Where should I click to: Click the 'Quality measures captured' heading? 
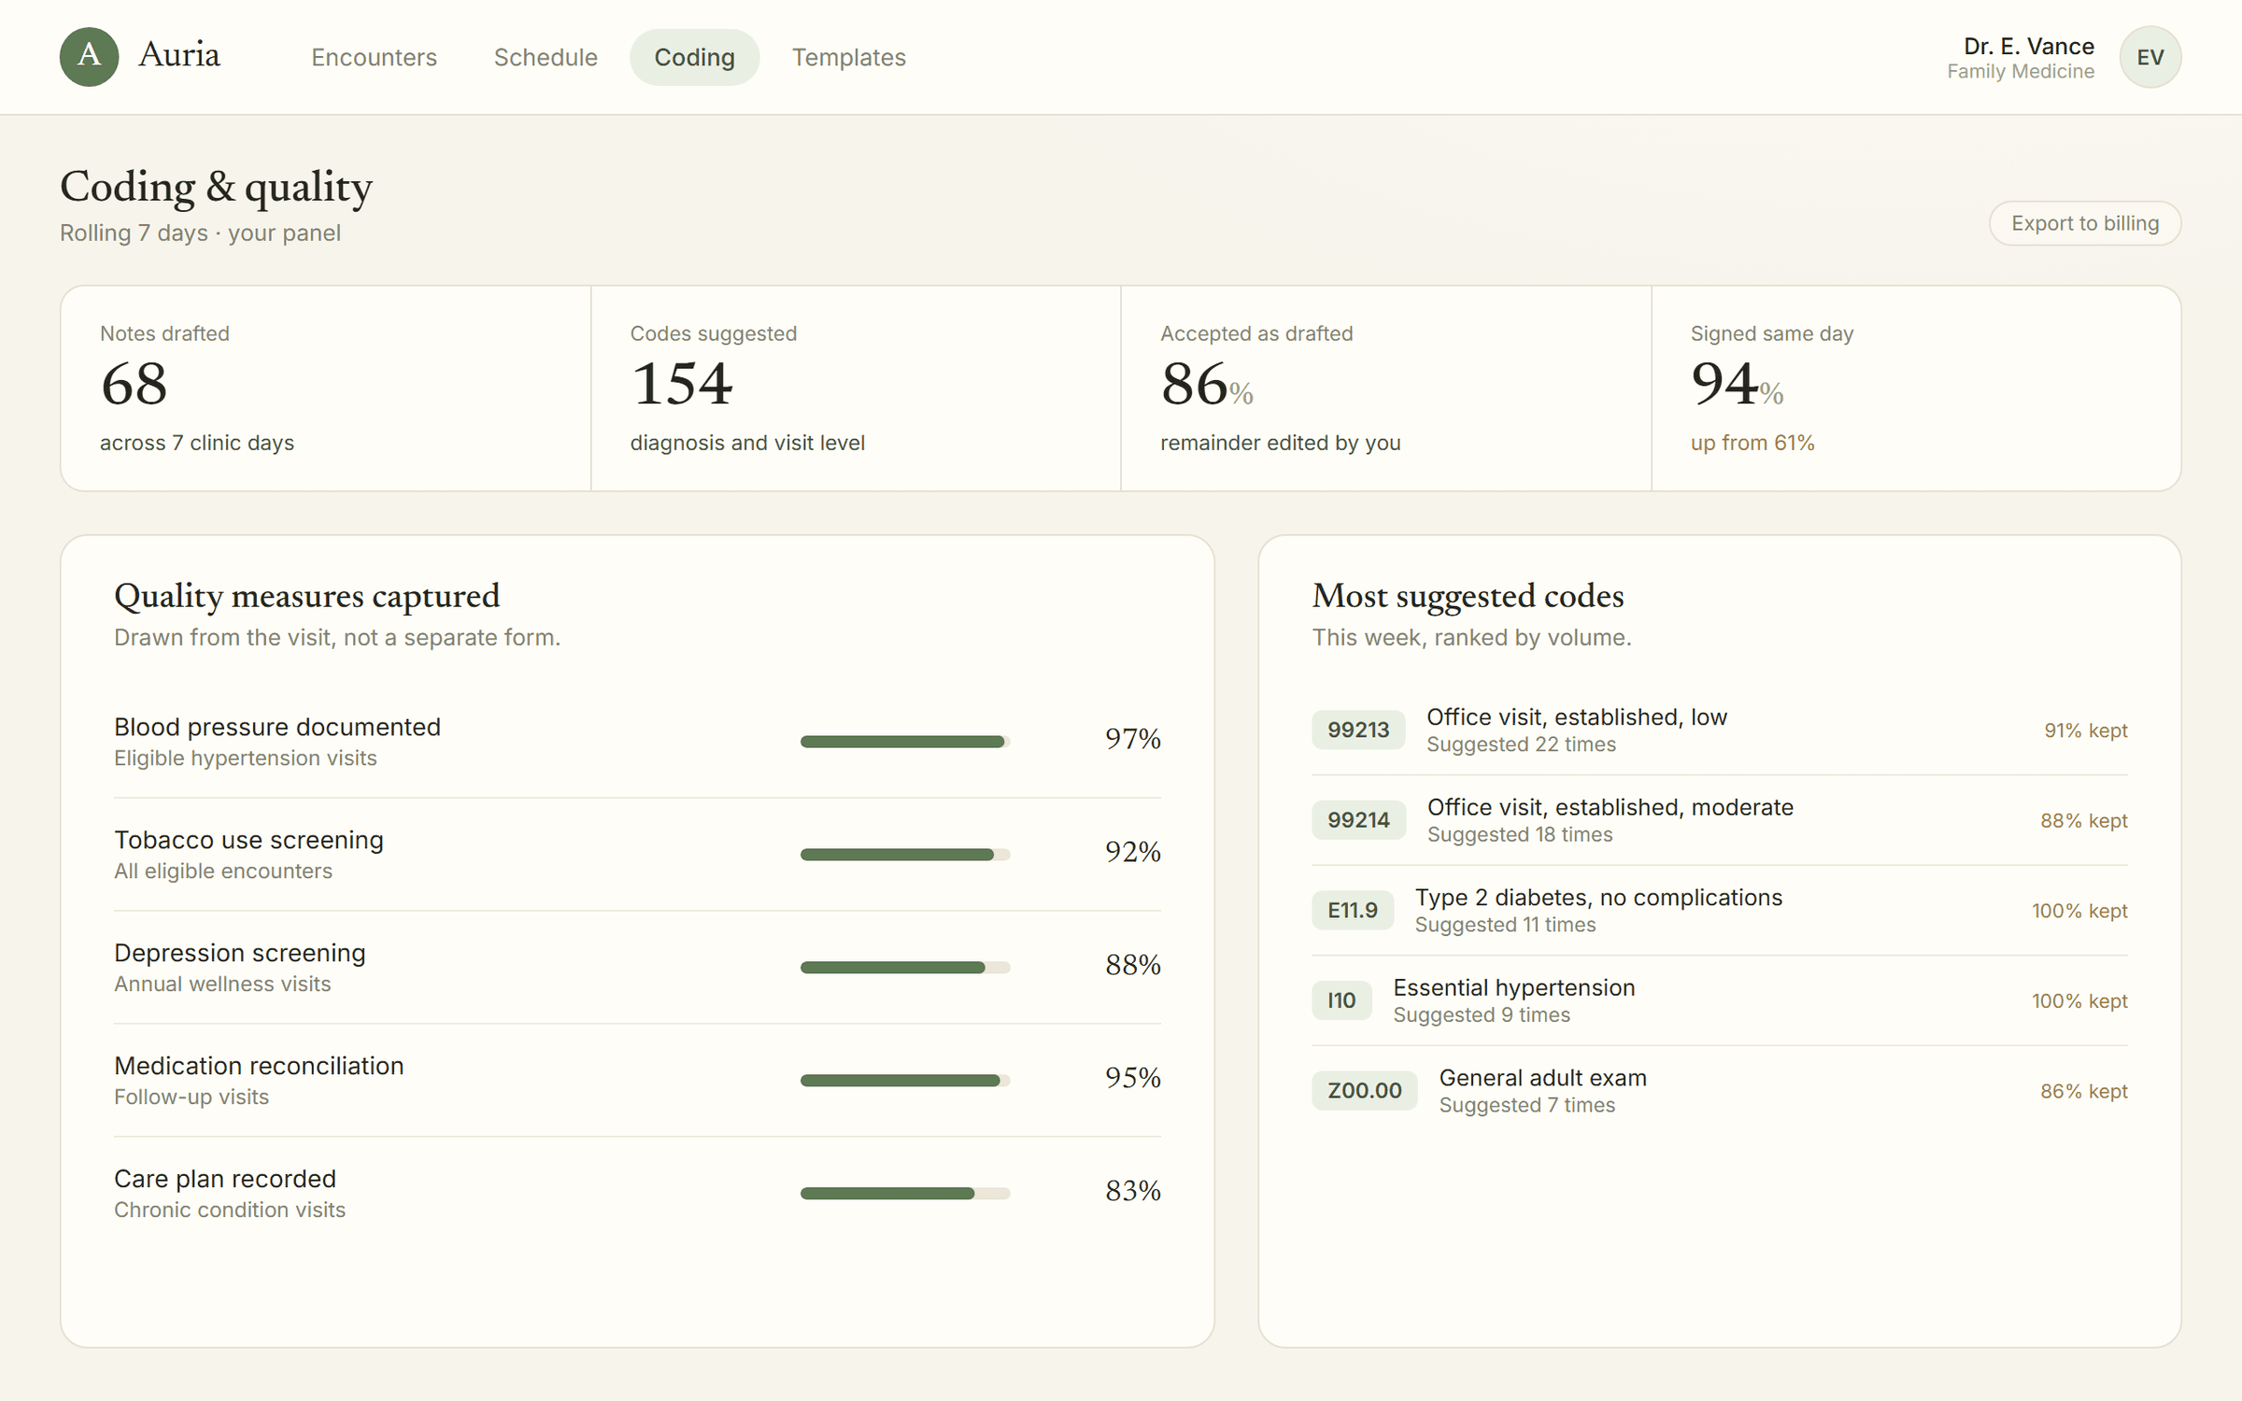(x=306, y=596)
